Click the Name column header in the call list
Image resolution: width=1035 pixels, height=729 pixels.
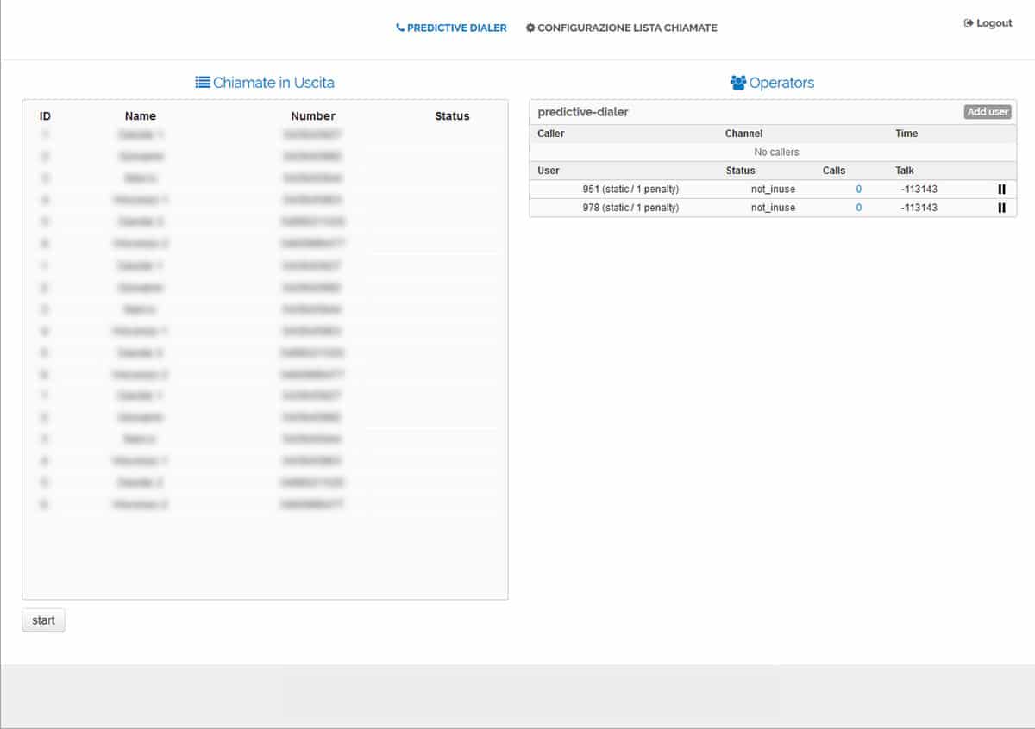140,116
